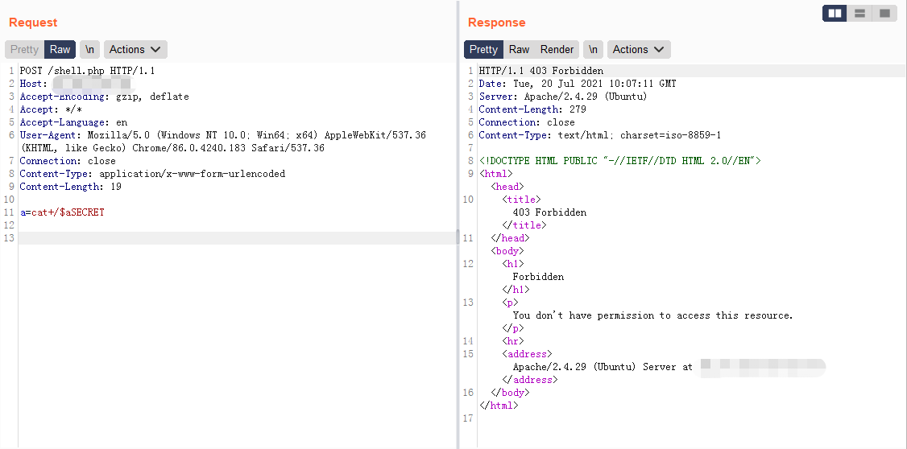907x449 pixels.
Task: Click the opening body tag in response
Action: (x=507, y=251)
